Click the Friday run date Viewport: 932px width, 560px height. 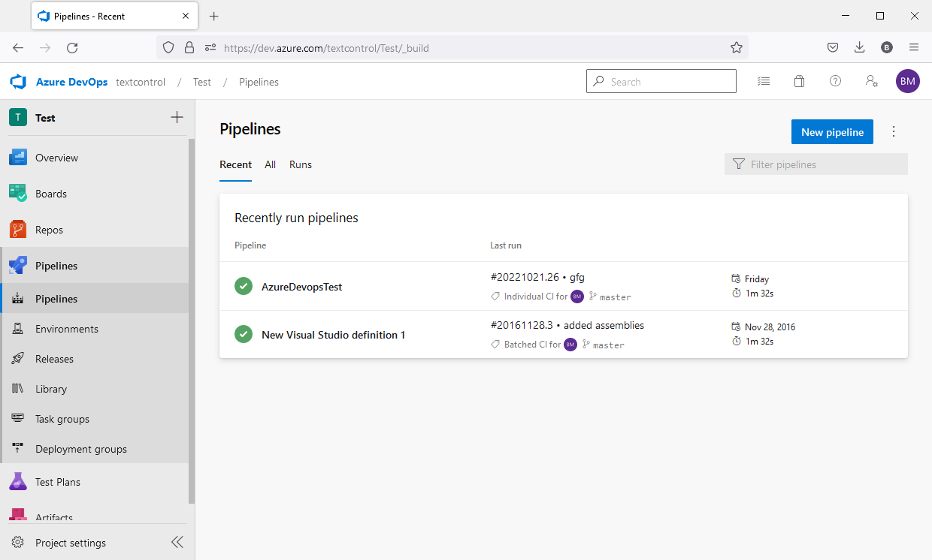757,279
